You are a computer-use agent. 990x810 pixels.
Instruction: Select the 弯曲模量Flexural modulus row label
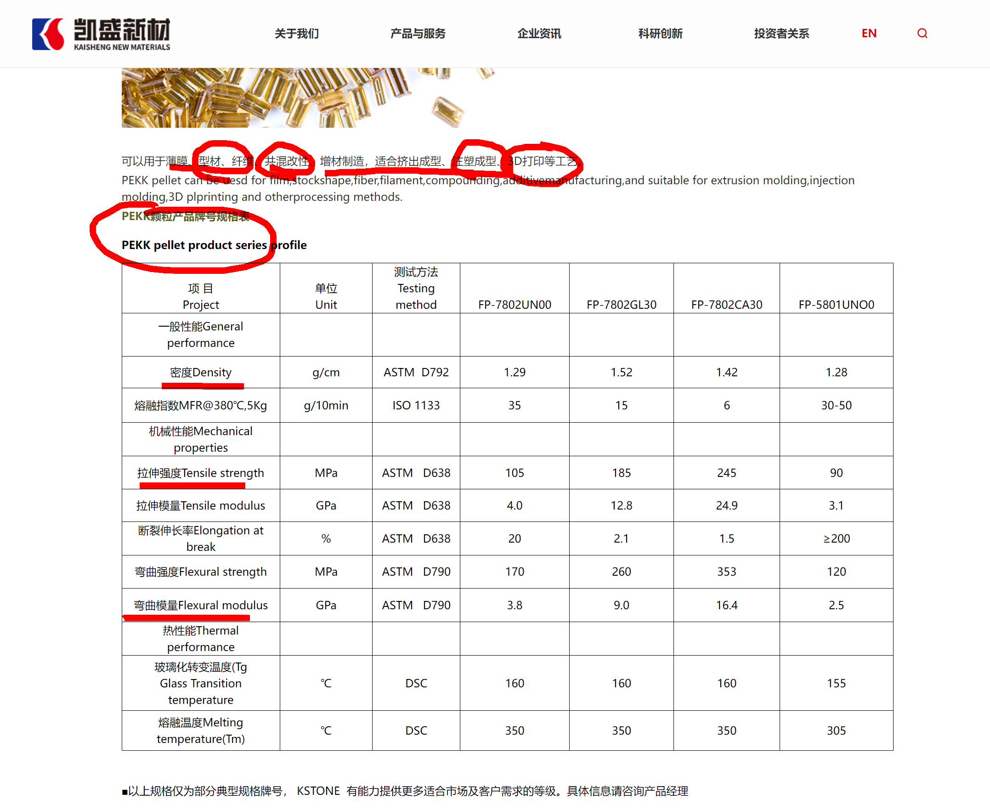[201, 606]
